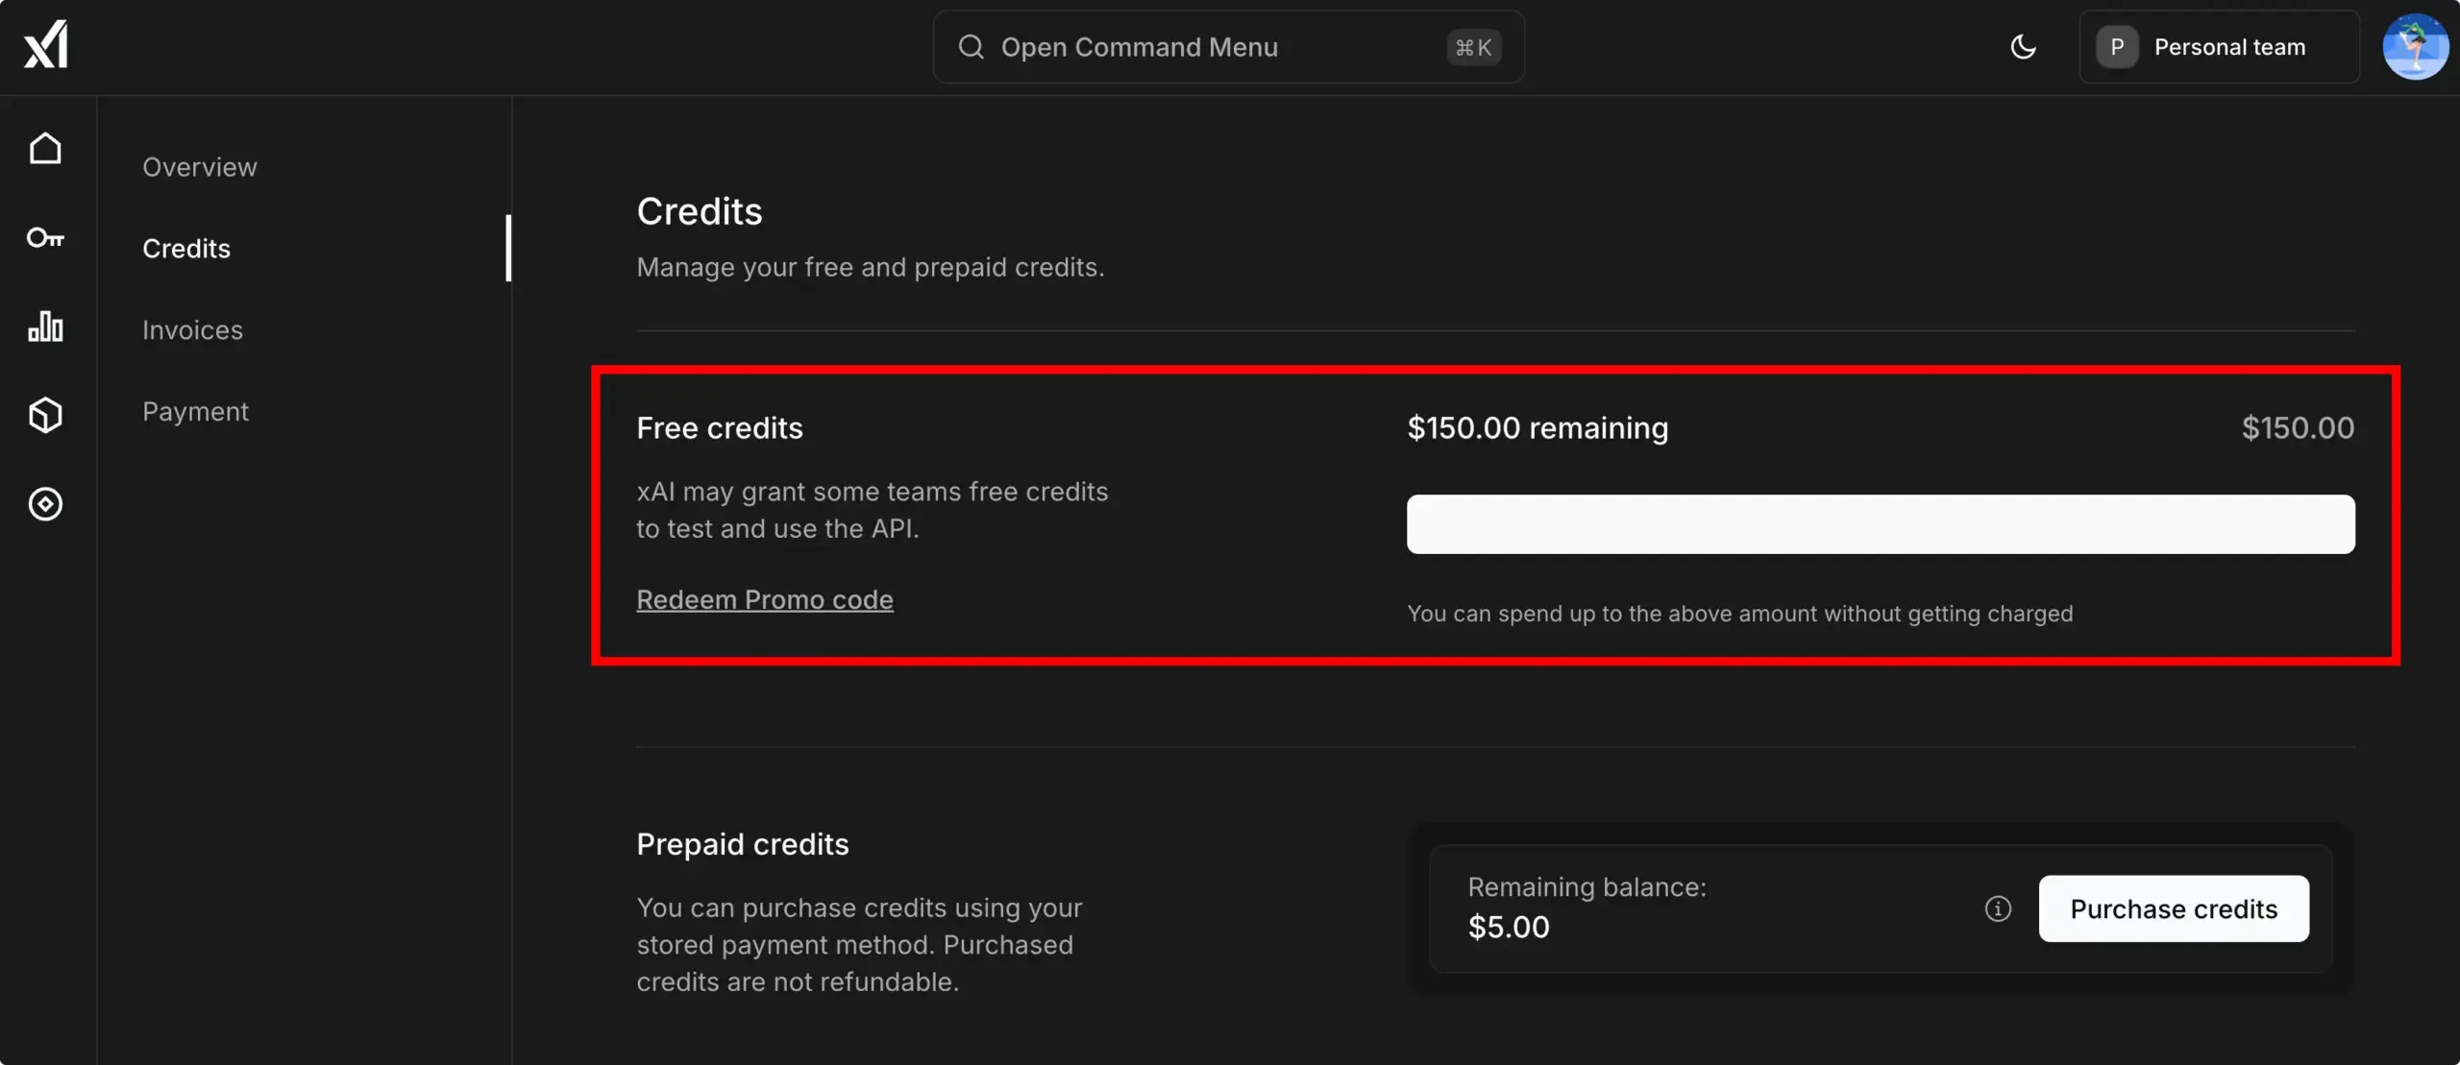Select Overview in the billing menu
The width and height of the screenshot is (2460, 1065).
(200, 167)
